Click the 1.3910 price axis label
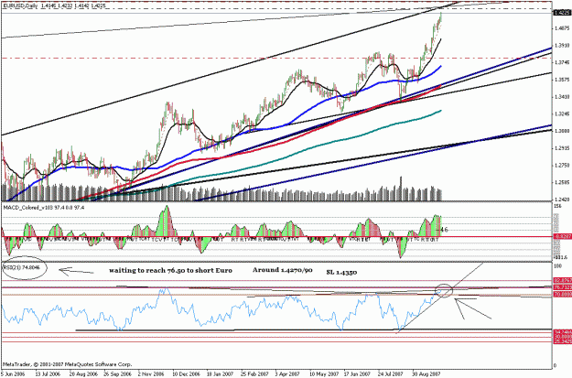 point(562,45)
